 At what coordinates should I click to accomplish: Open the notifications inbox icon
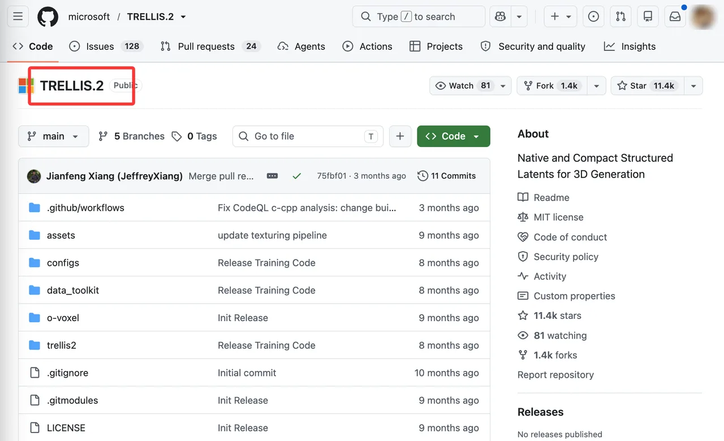click(x=675, y=16)
